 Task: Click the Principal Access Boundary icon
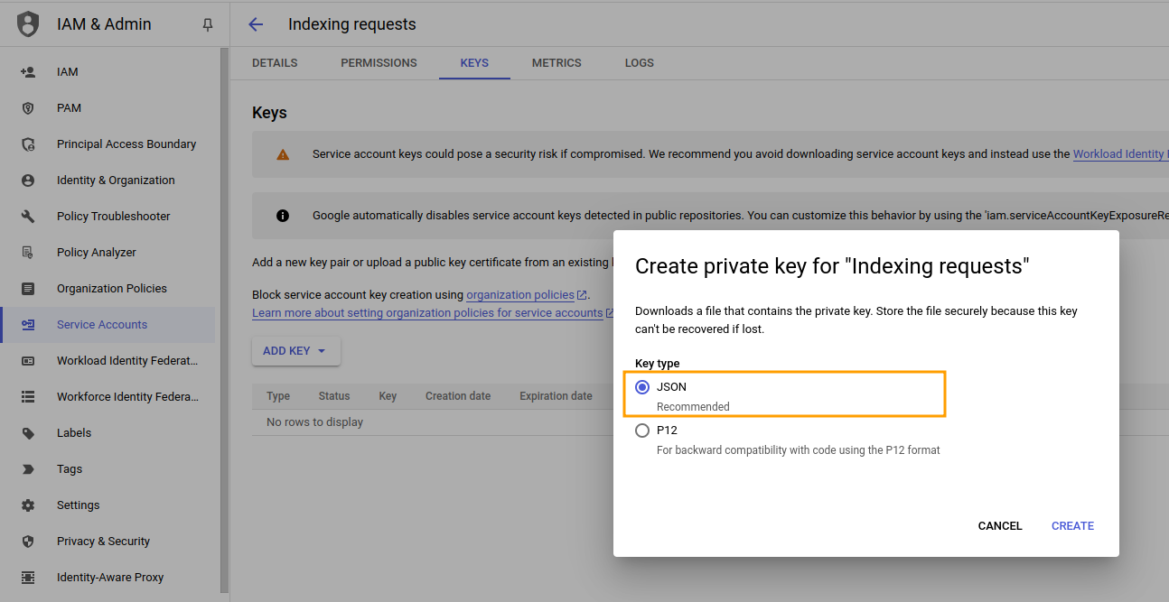coord(28,144)
